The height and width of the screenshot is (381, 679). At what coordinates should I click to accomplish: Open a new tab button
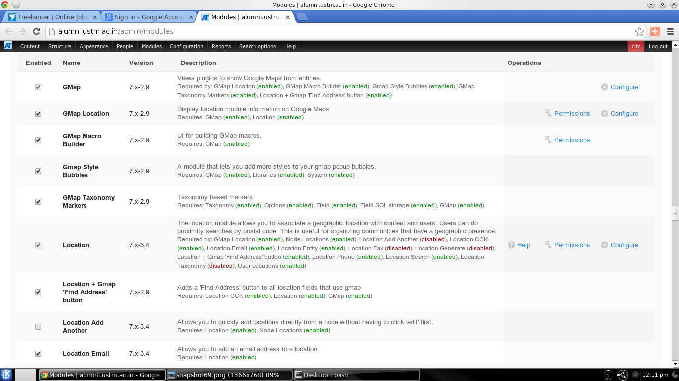[x=302, y=17]
